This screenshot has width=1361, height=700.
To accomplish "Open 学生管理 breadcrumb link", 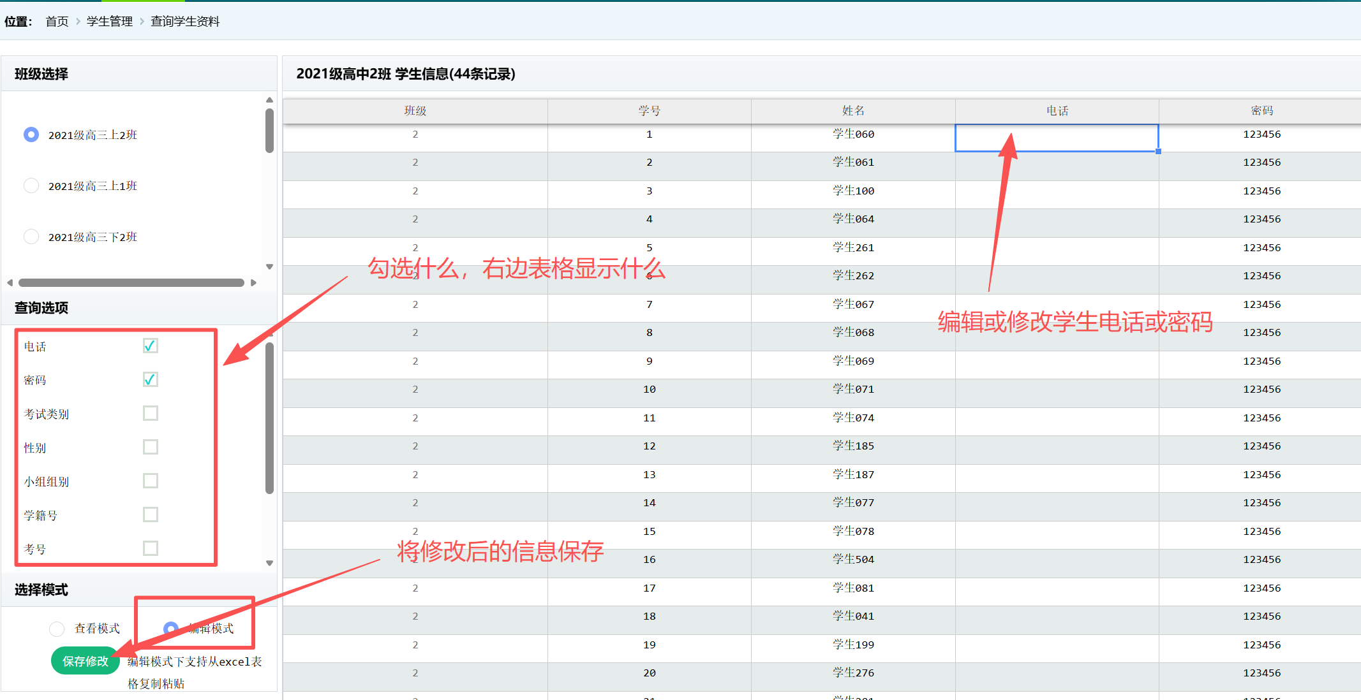I will coord(110,22).
